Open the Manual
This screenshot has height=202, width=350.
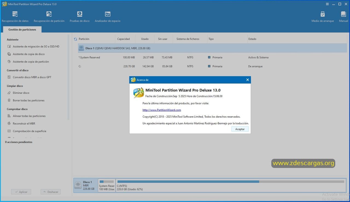point(343,17)
